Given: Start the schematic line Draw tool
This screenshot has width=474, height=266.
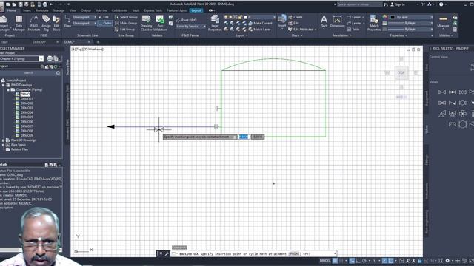Looking at the screenshot, I should pos(67,21).
